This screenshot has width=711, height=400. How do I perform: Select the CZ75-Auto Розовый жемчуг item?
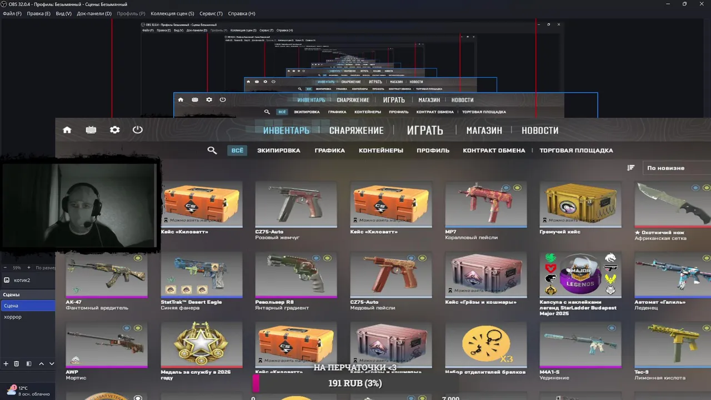[296, 211]
